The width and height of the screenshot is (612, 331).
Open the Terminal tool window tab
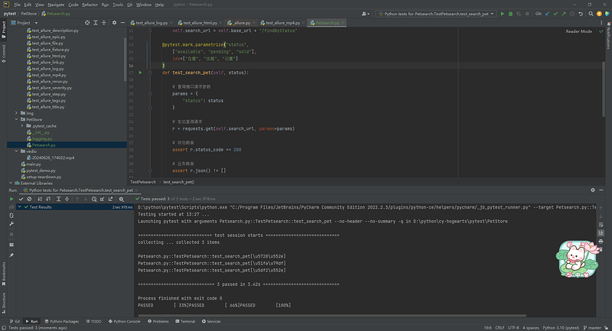point(185,321)
